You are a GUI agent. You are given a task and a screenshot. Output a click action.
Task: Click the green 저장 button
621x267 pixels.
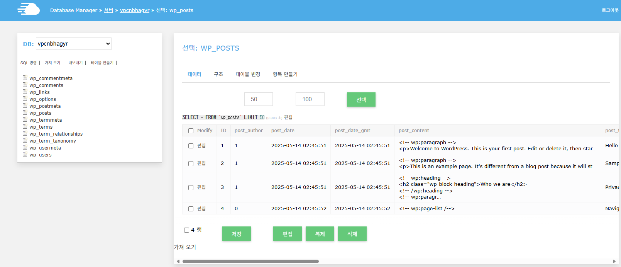pyautogui.click(x=237, y=234)
